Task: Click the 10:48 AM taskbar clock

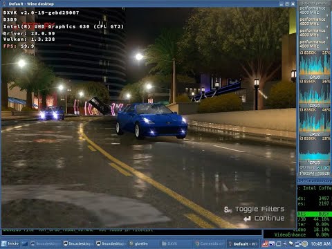Action: 320,243
